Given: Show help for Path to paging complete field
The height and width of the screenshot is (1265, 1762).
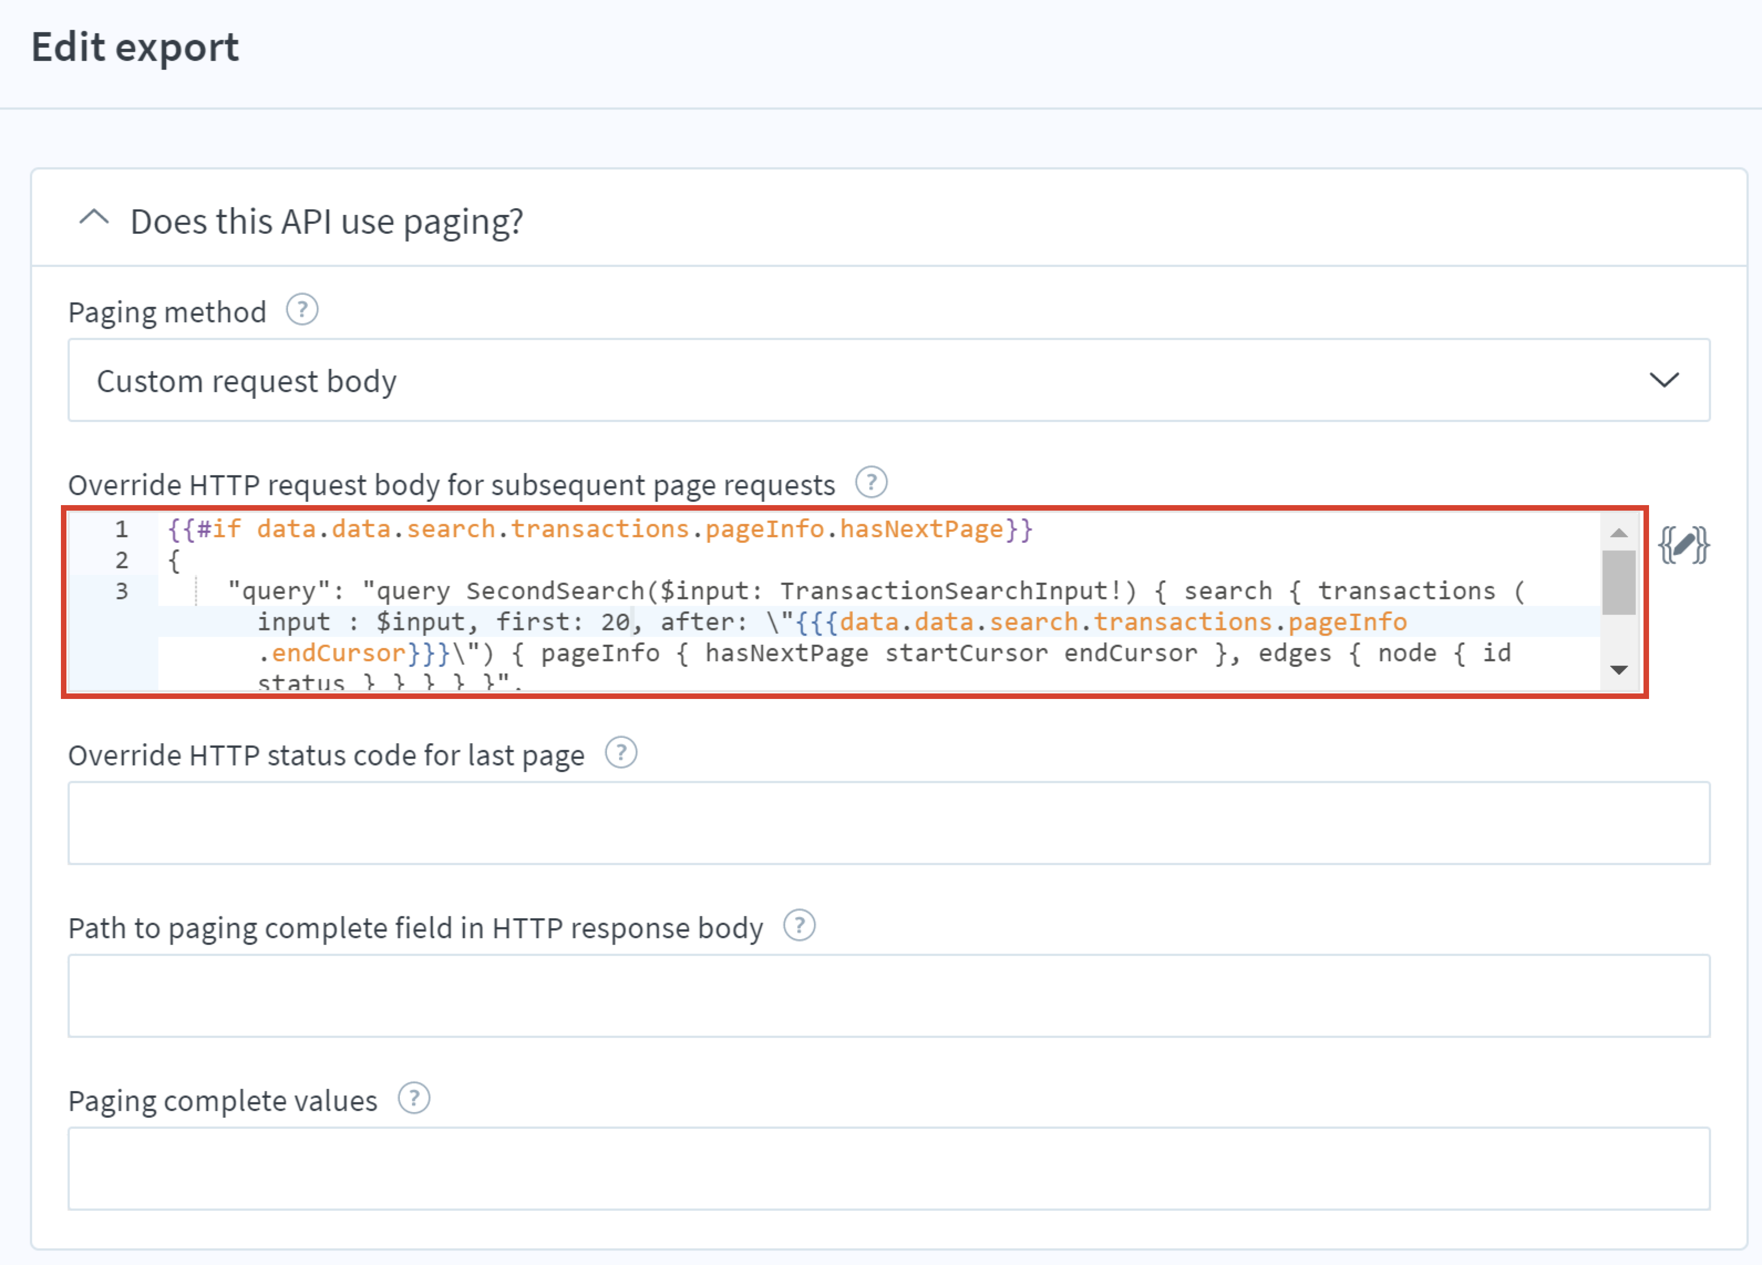Looking at the screenshot, I should pyautogui.click(x=798, y=926).
